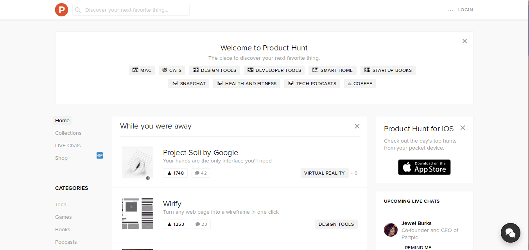The image size is (529, 250).
Task: Upvote Project Soli by Google
Action: (175, 173)
